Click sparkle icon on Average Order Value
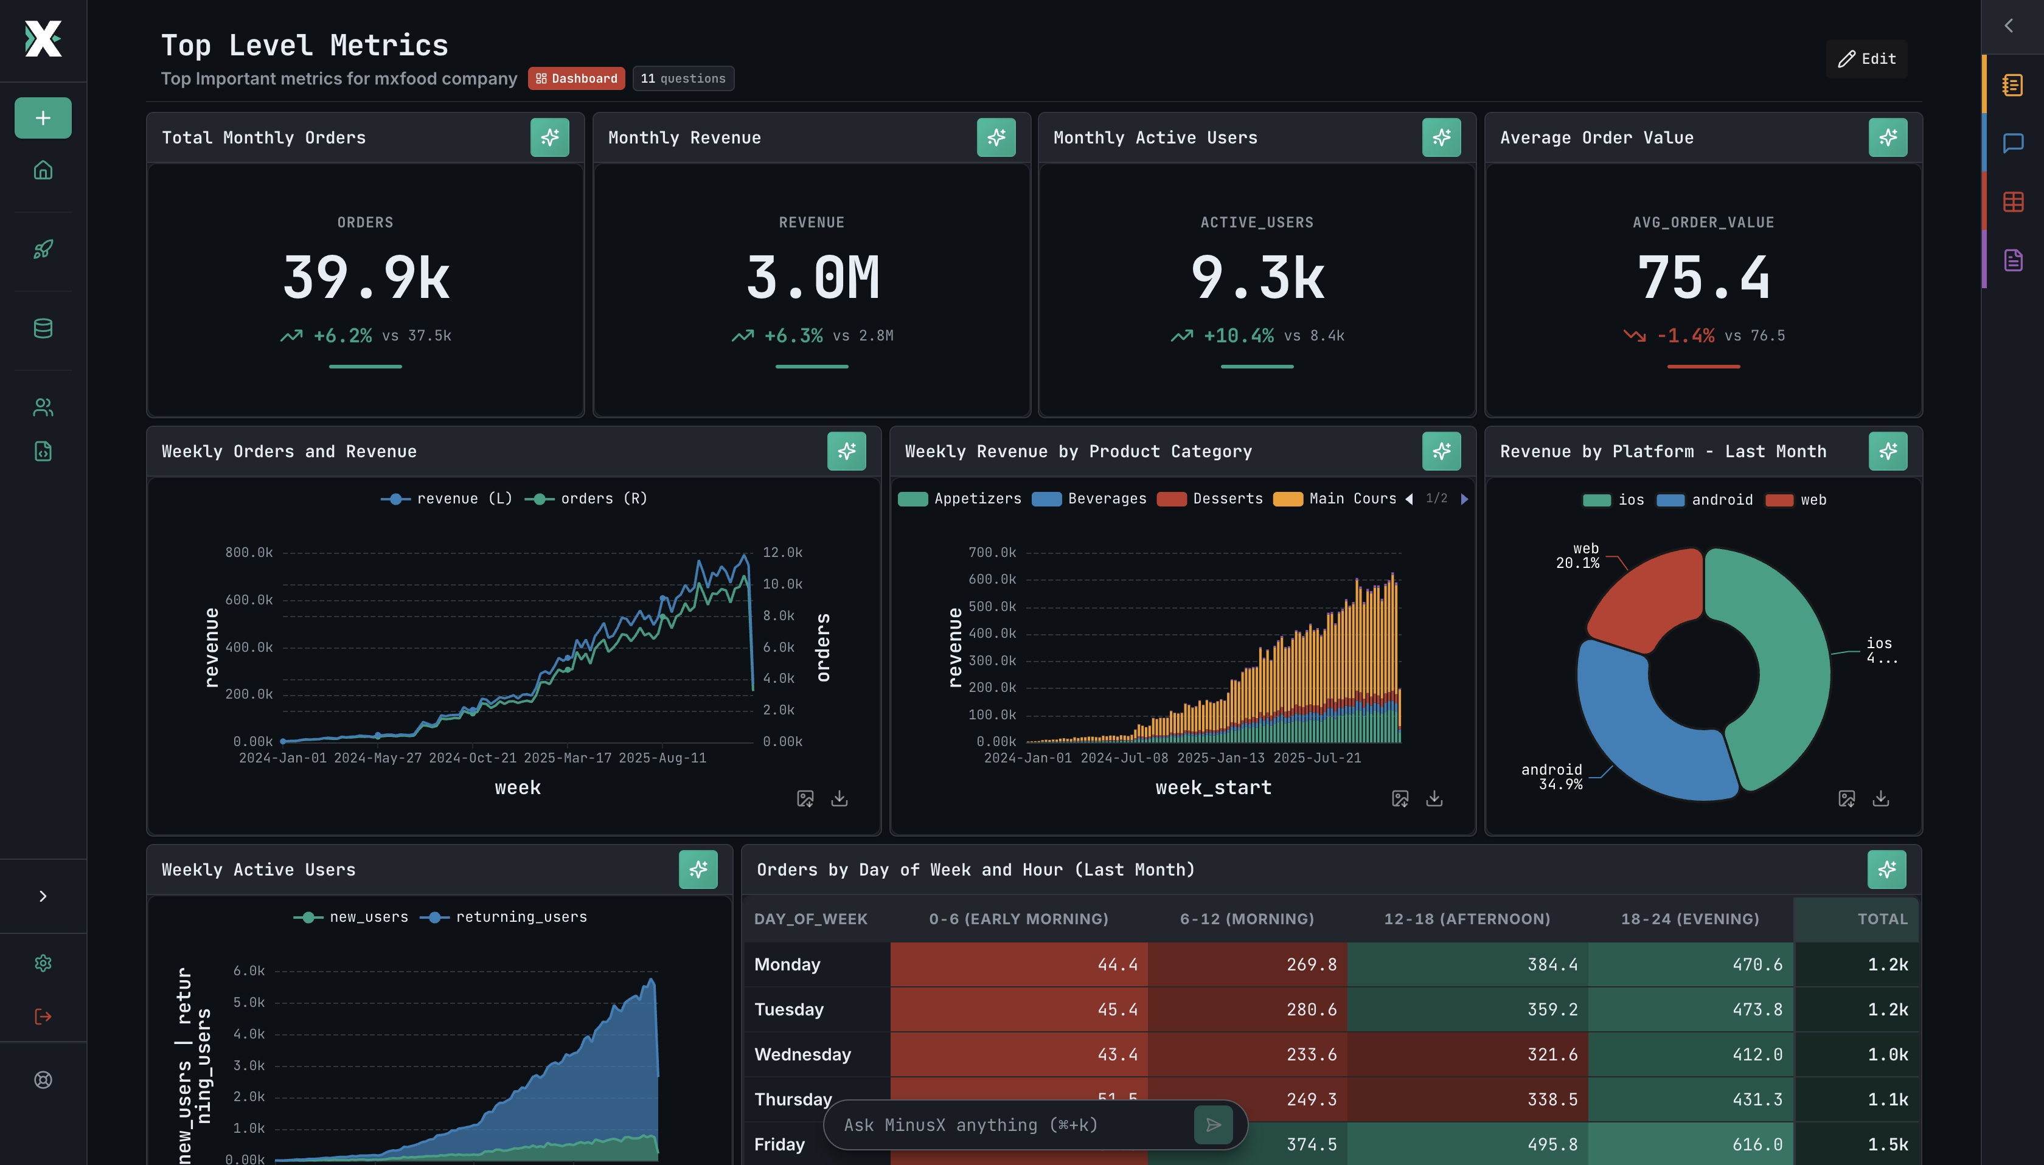2044x1165 pixels. click(1888, 137)
